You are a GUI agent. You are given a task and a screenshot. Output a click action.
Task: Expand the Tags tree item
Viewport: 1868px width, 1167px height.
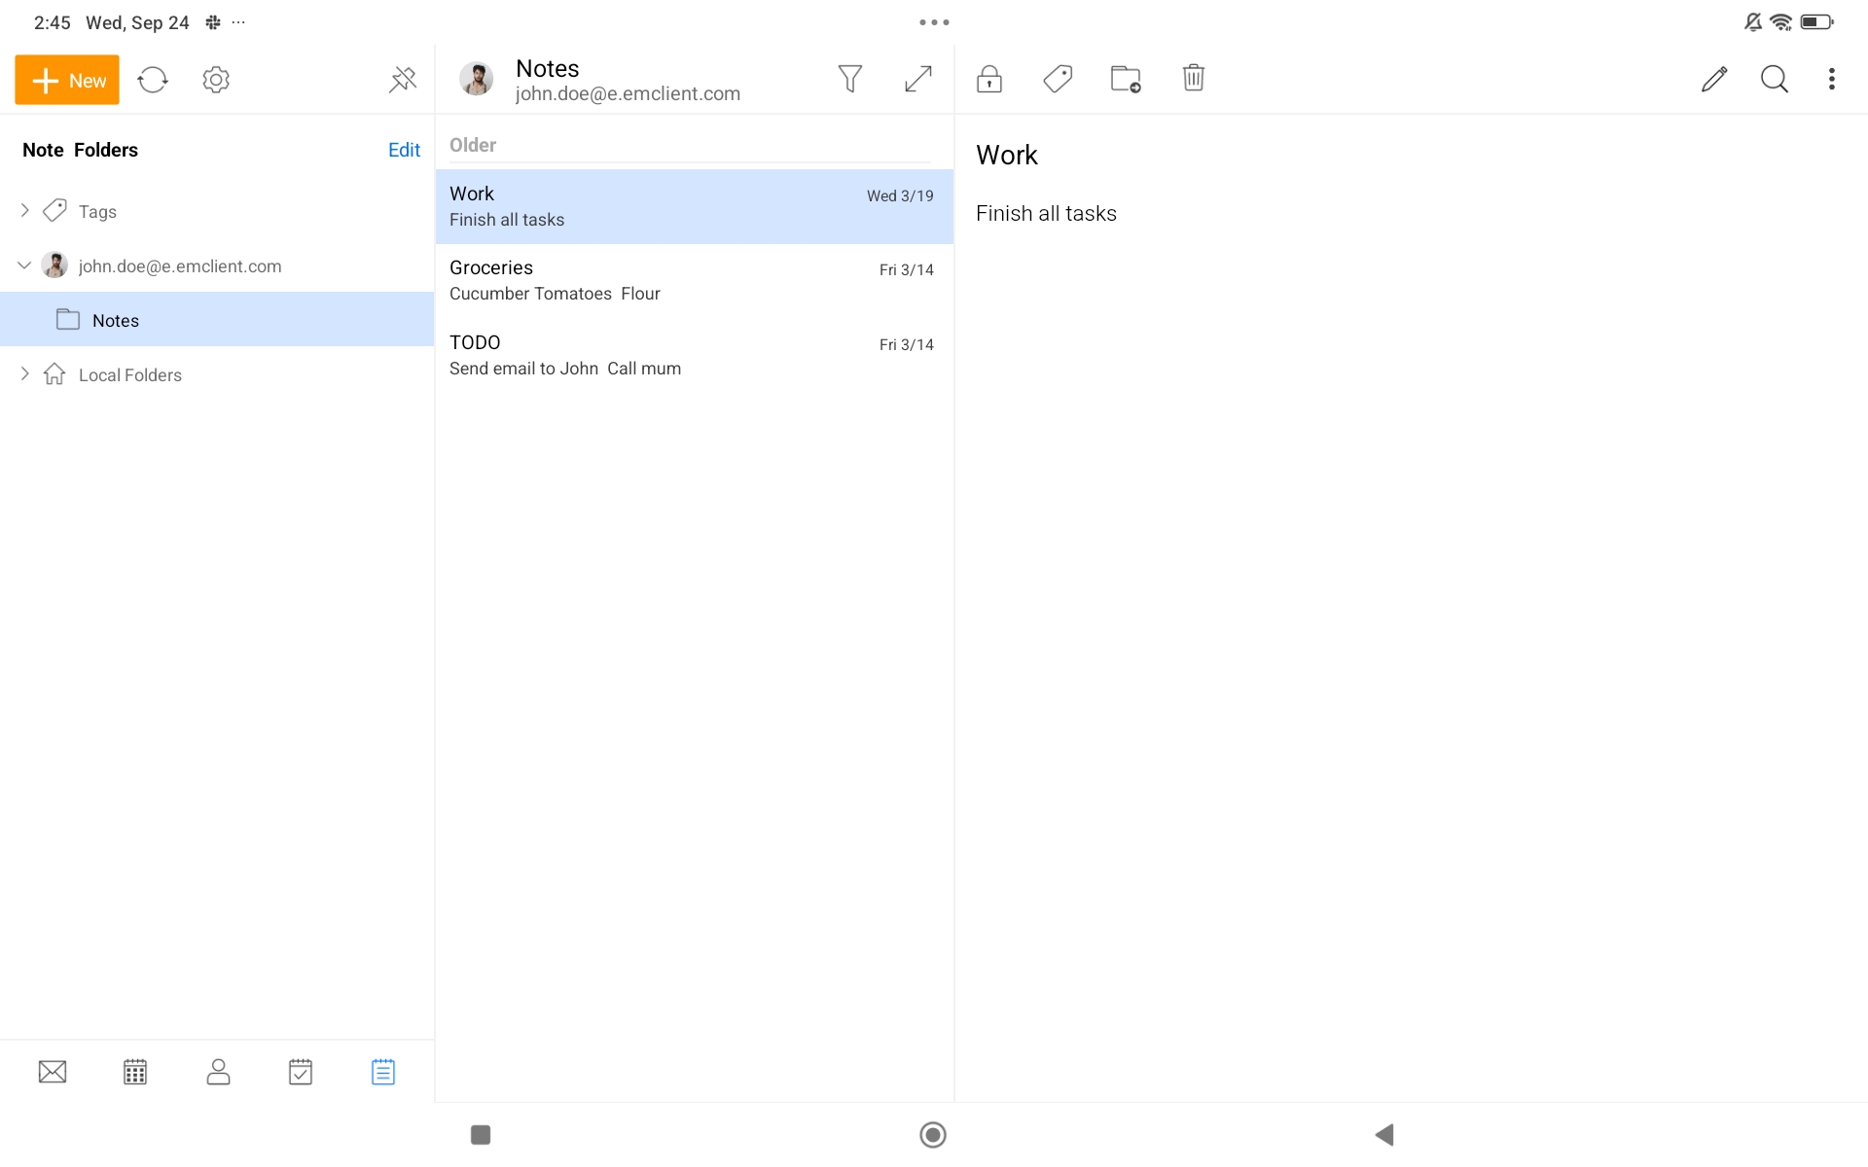25,211
